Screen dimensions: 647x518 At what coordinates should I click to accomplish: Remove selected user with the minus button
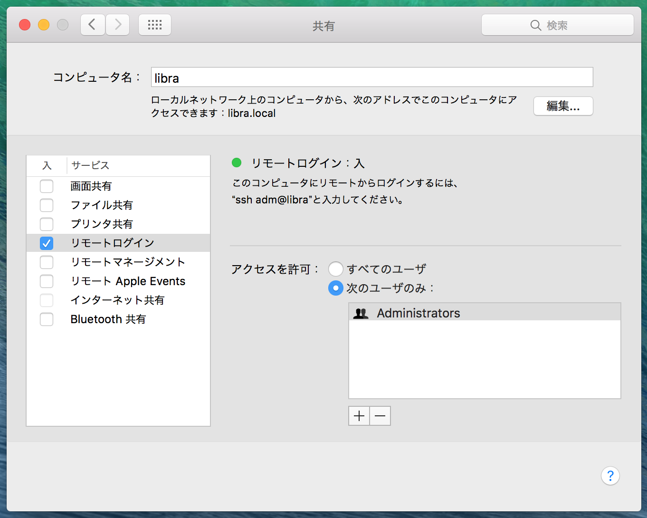(x=380, y=416)
